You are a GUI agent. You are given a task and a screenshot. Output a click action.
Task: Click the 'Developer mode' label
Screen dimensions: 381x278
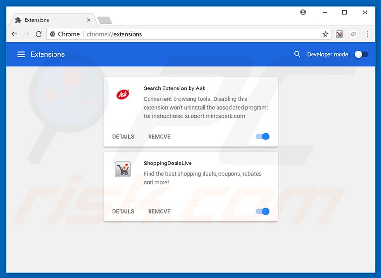327,54
